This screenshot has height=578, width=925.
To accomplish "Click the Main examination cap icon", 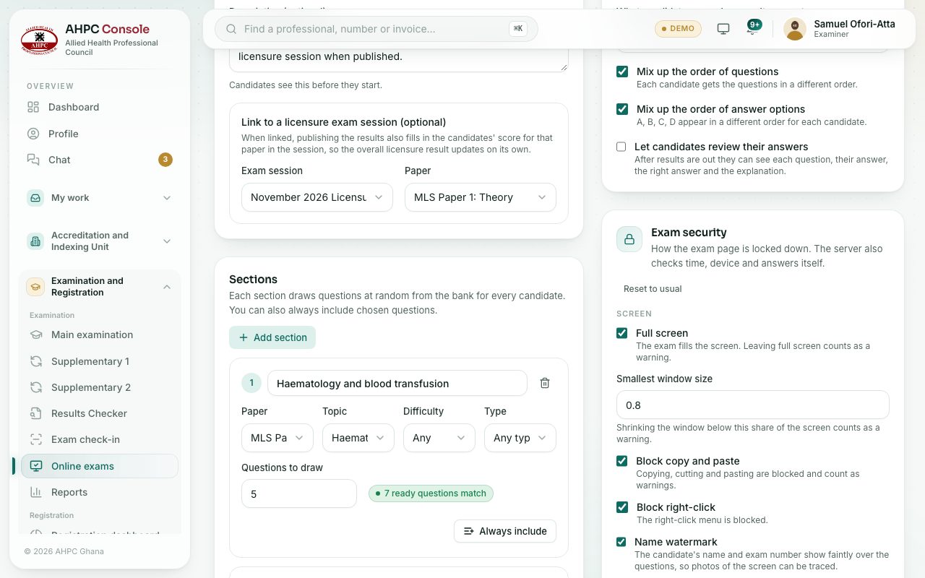I will click(x=36, y=335).
